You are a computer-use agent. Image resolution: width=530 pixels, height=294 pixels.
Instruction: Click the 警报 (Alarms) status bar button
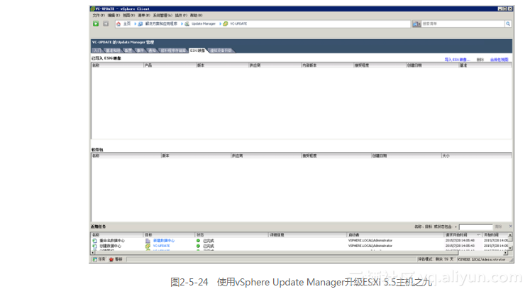116,259
